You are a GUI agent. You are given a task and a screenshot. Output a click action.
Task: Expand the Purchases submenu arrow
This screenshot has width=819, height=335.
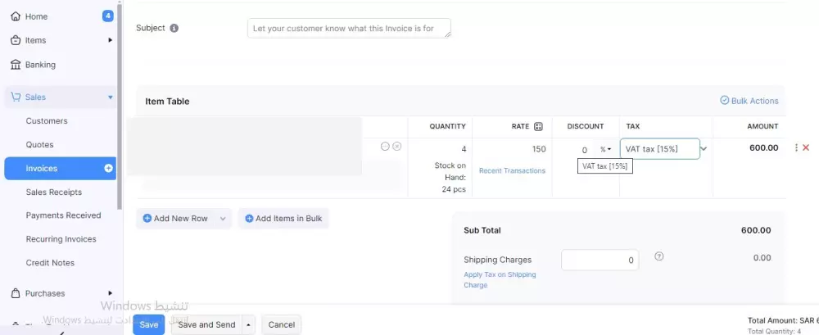pos(111,293)
